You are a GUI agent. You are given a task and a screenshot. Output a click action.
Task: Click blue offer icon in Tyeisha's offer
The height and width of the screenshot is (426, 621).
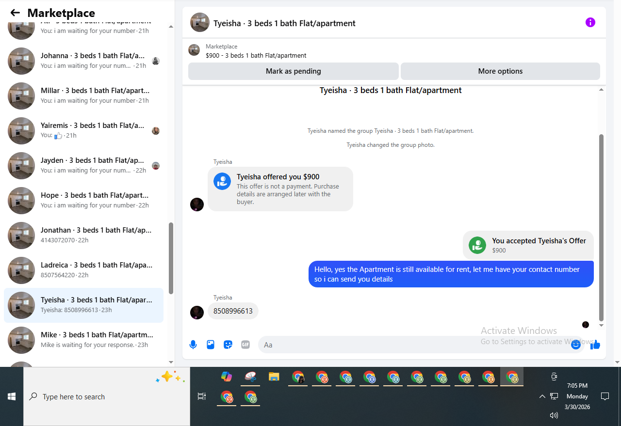222,181
